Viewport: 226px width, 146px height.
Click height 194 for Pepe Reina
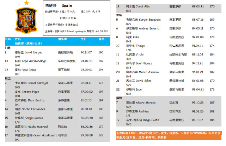pyautogui.click(x=101, y=70)
